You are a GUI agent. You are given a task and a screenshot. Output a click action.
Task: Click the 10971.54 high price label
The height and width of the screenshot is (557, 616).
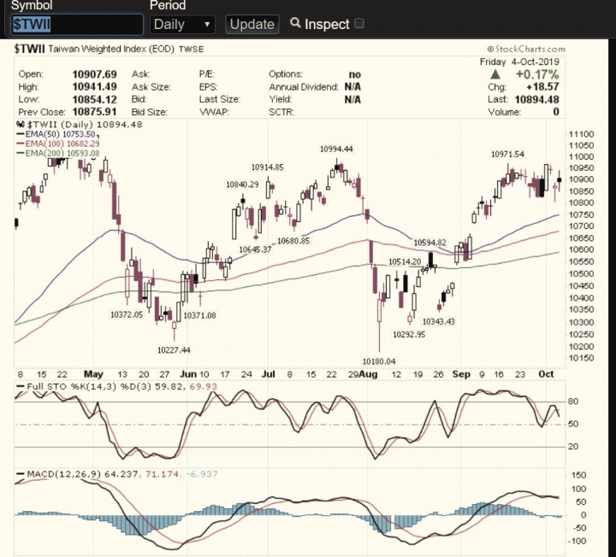[x=507, y=154]
